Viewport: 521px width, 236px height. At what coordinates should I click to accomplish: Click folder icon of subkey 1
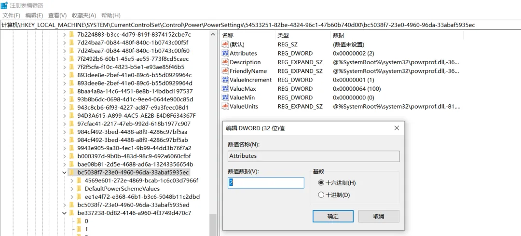tap(79, 229)
